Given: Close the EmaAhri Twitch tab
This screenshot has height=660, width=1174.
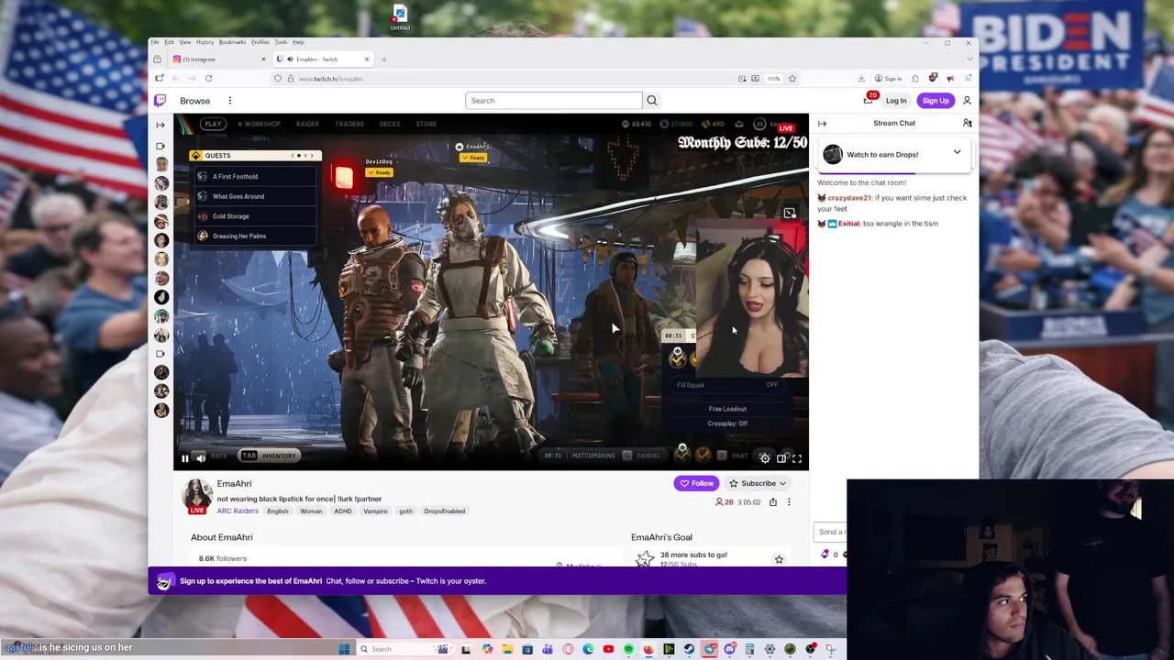Looking at the screenshot, I should pyautogui.click(x=366, y=60).
